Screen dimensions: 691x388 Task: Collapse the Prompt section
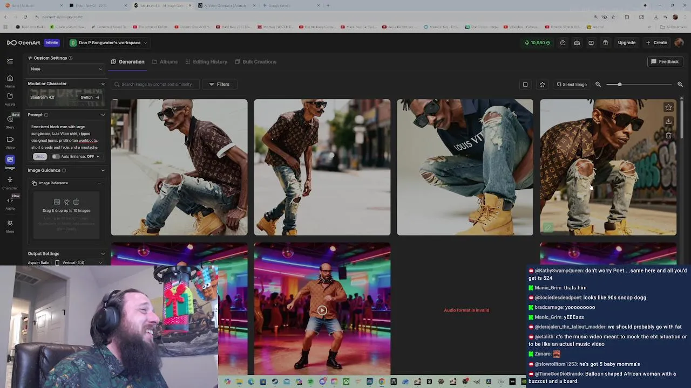[103, 115]
